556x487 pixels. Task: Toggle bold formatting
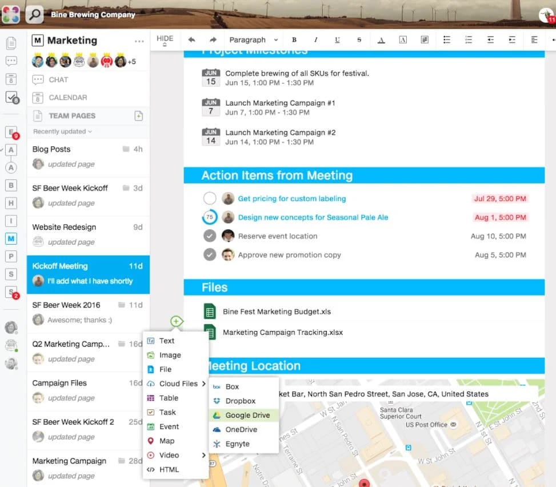pyautogui.click(x=294, y=40)
